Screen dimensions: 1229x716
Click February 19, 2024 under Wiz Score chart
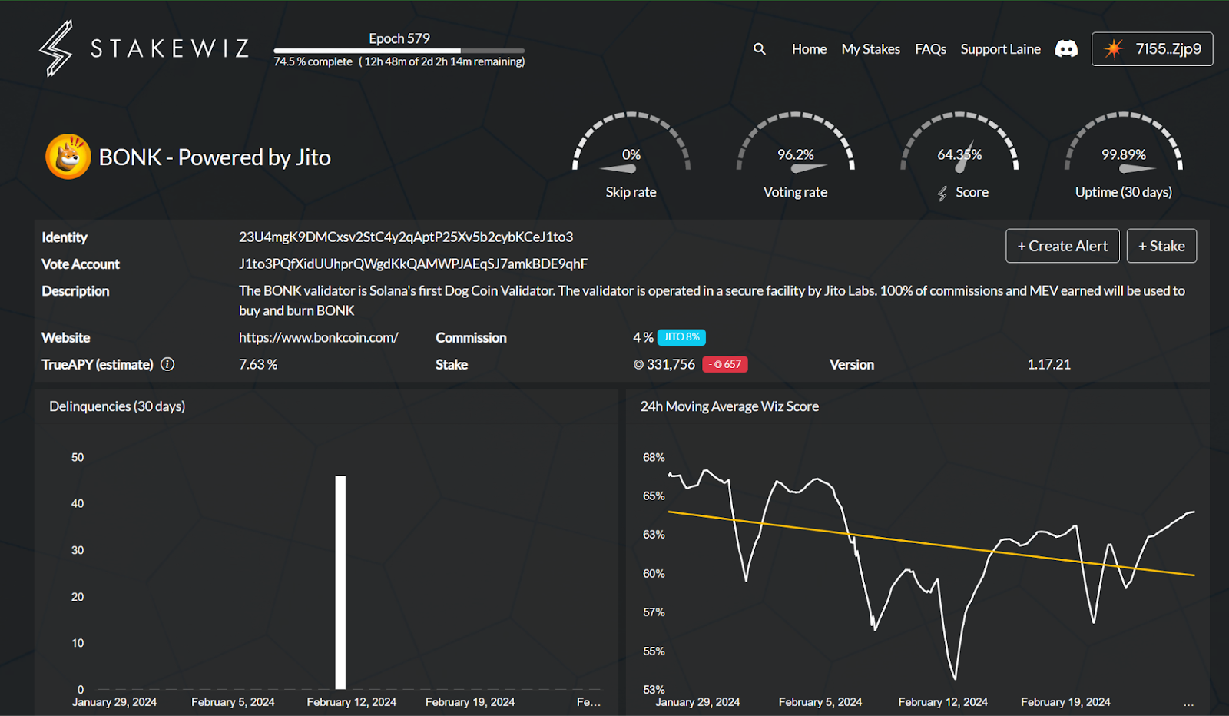1065,702
